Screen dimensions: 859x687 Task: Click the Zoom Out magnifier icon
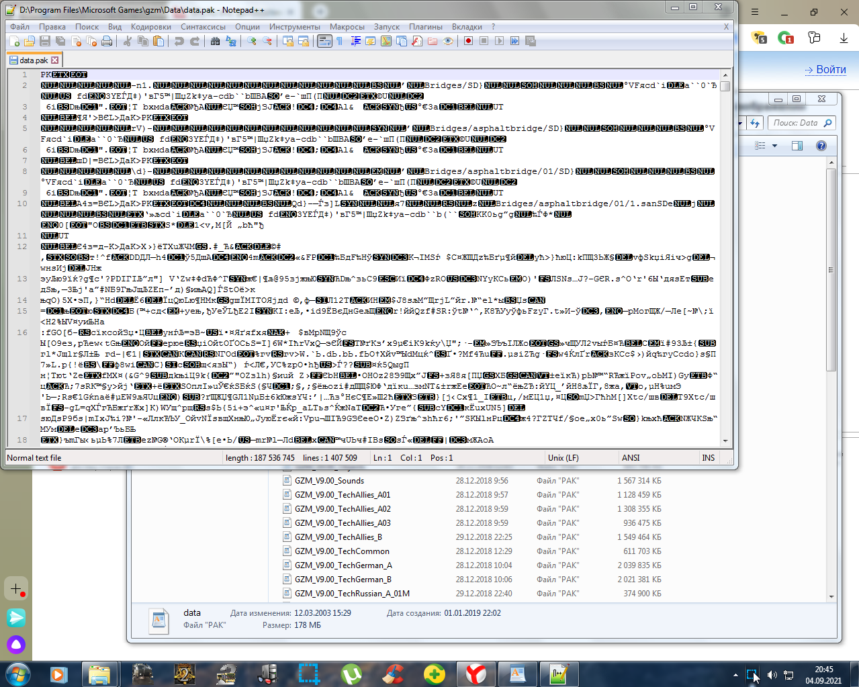click(267, 42)
